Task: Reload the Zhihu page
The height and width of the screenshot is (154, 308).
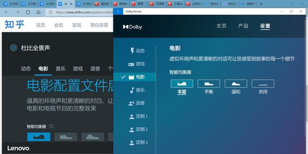Action: click(x=28, y=12)
